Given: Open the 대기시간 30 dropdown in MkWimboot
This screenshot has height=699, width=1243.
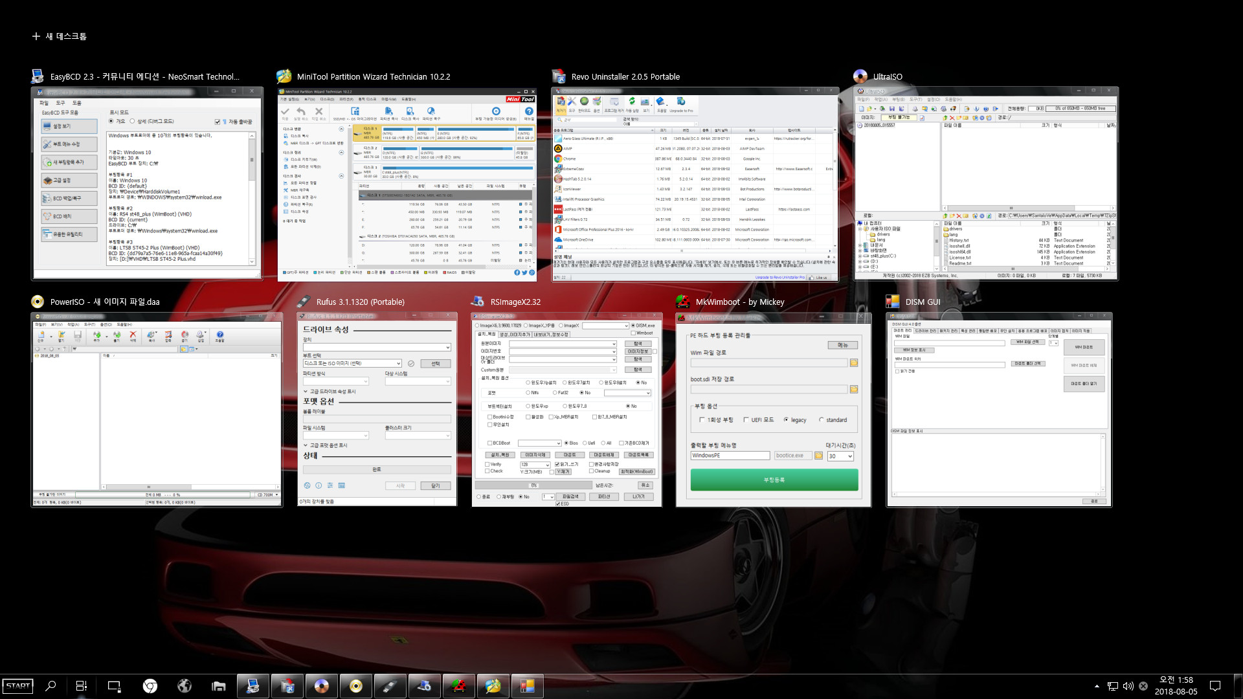Looking at the screenshot, I should tap(840, 456).
